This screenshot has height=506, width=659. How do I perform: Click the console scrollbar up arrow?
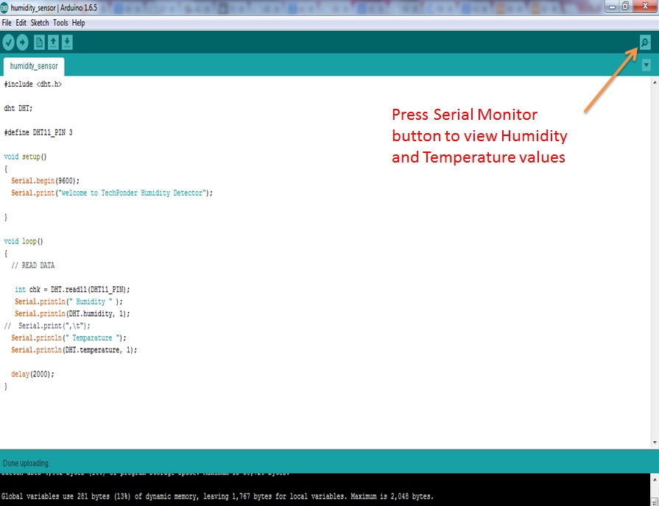(x=655, y=479)
